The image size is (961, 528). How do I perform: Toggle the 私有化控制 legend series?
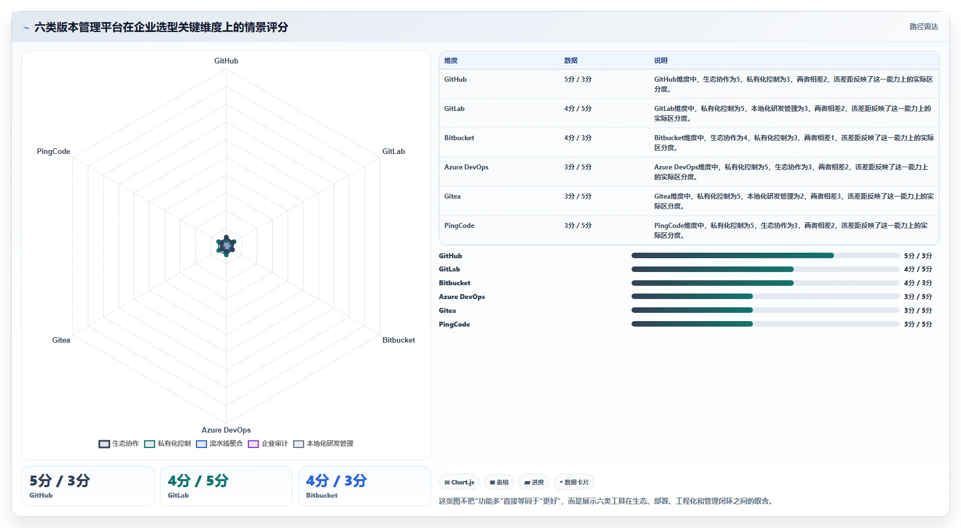coord(167,444)
